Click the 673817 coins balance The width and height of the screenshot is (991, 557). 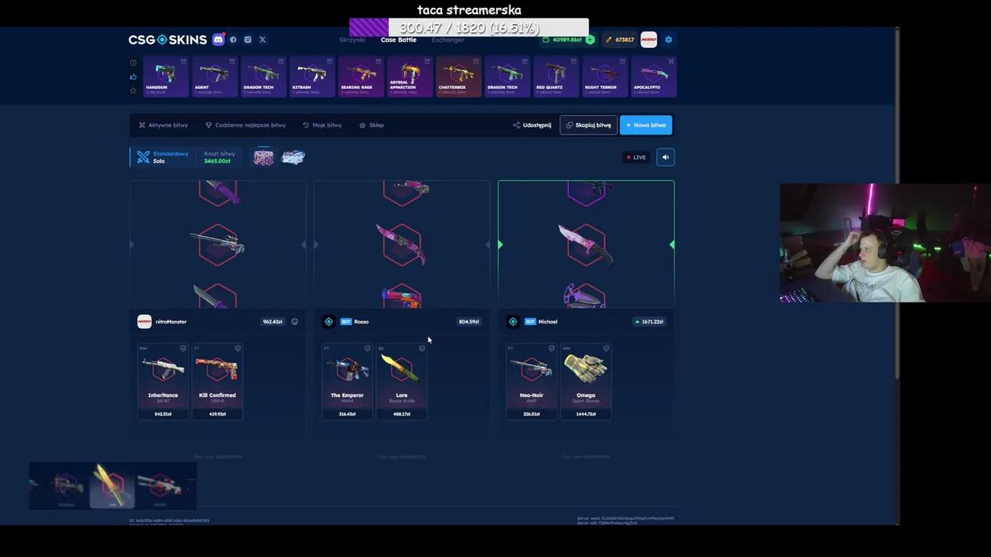[x=620, y=39]
